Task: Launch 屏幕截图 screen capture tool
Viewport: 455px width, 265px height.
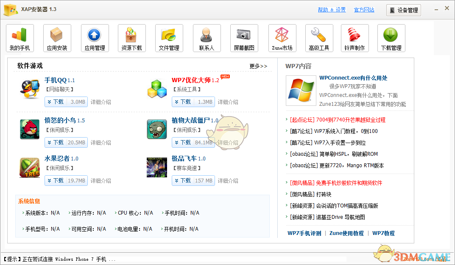Action: (x=244, y=38)
